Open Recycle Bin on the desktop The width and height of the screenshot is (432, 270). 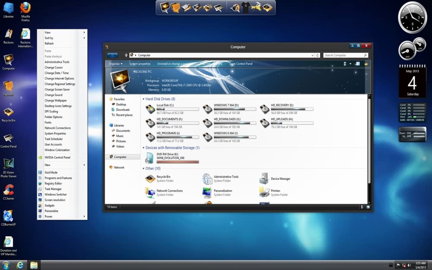[x=9, y=112]
